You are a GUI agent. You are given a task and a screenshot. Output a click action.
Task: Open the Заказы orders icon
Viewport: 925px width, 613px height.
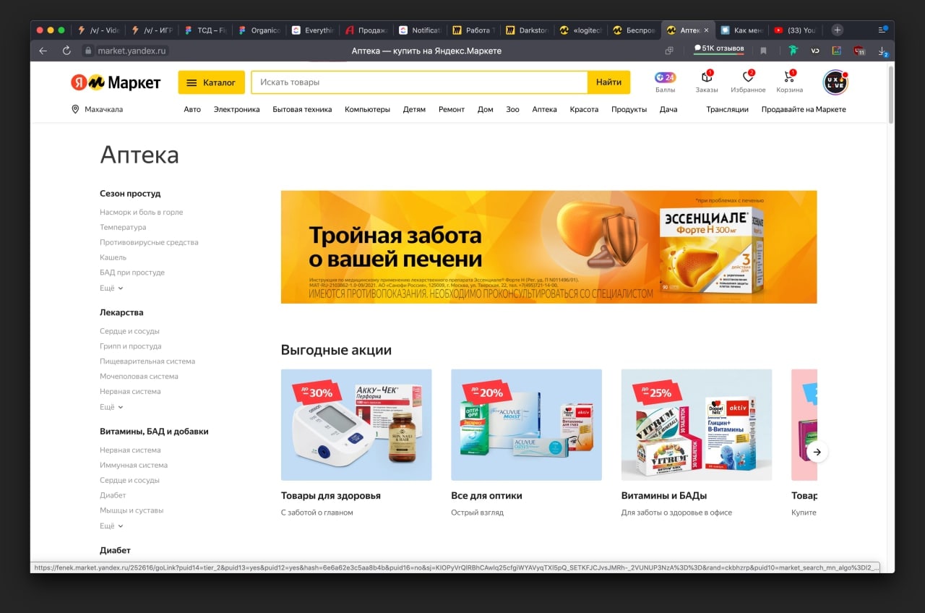coord(707,82)
